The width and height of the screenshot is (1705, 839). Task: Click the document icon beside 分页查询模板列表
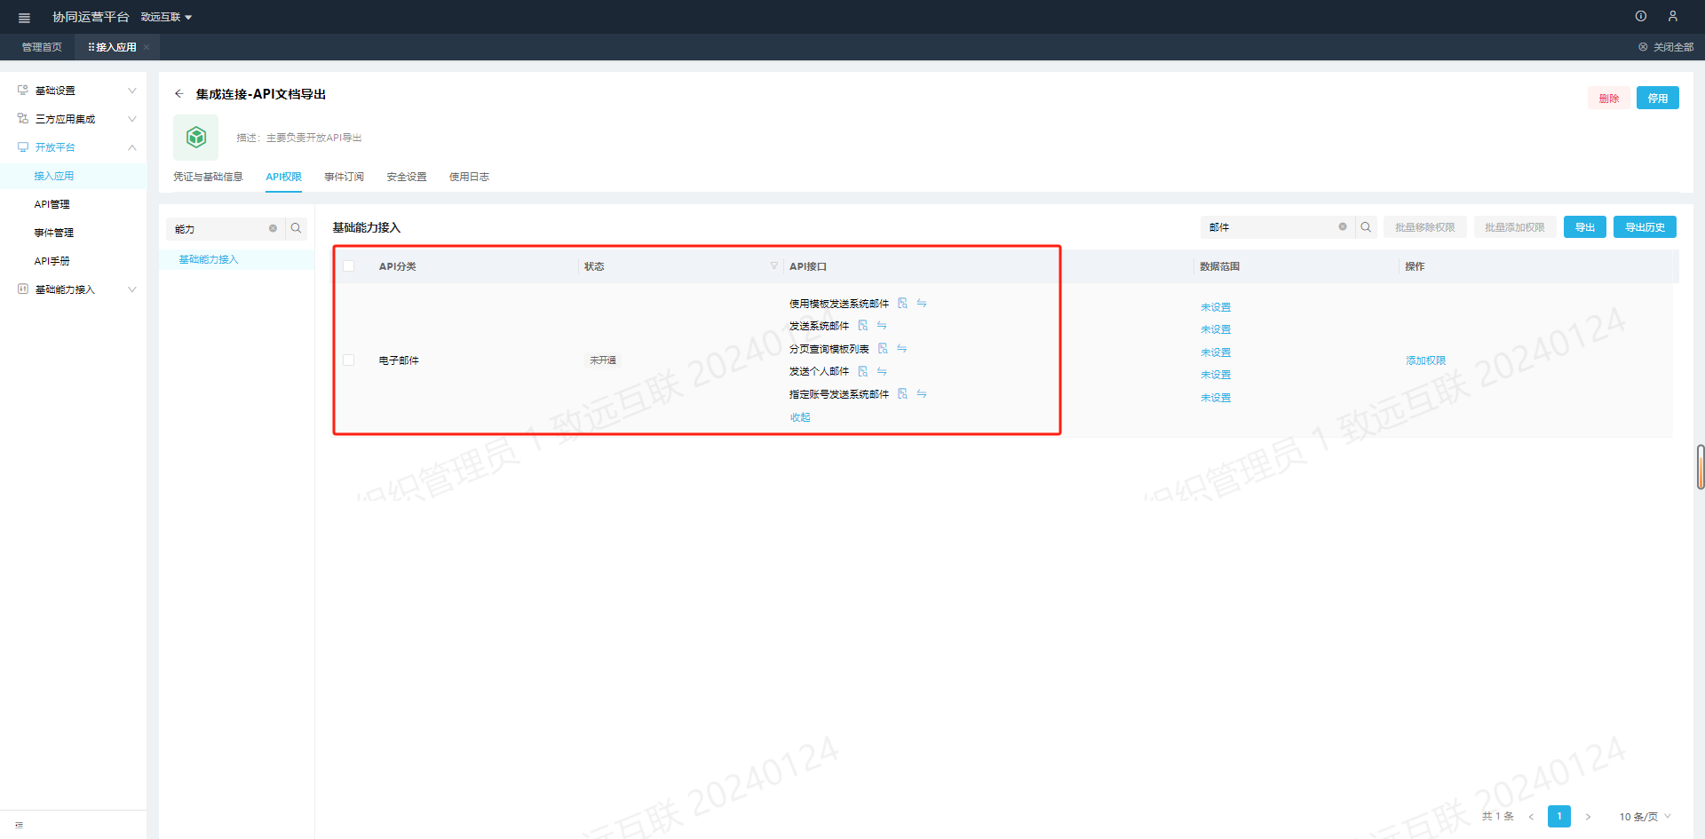883,348
